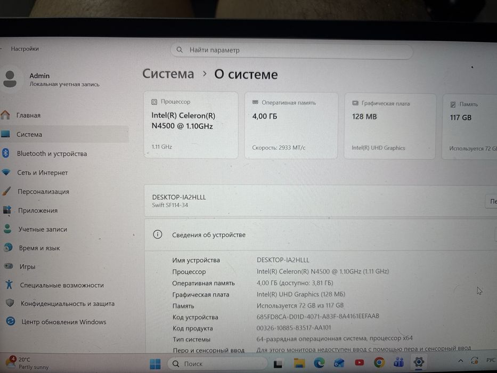Viewport: 497px width, 373px height.
Task: Show hidden tray icons chevron
Action: pos(461,361)
